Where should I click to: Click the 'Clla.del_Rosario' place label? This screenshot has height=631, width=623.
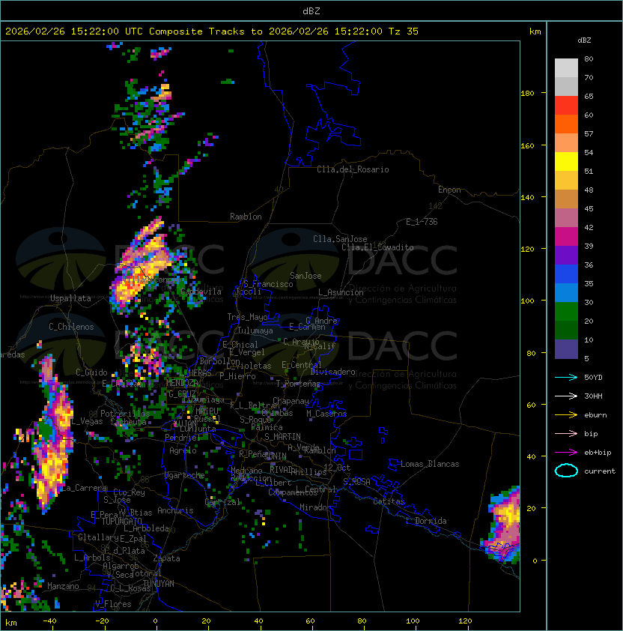[353, 169]
